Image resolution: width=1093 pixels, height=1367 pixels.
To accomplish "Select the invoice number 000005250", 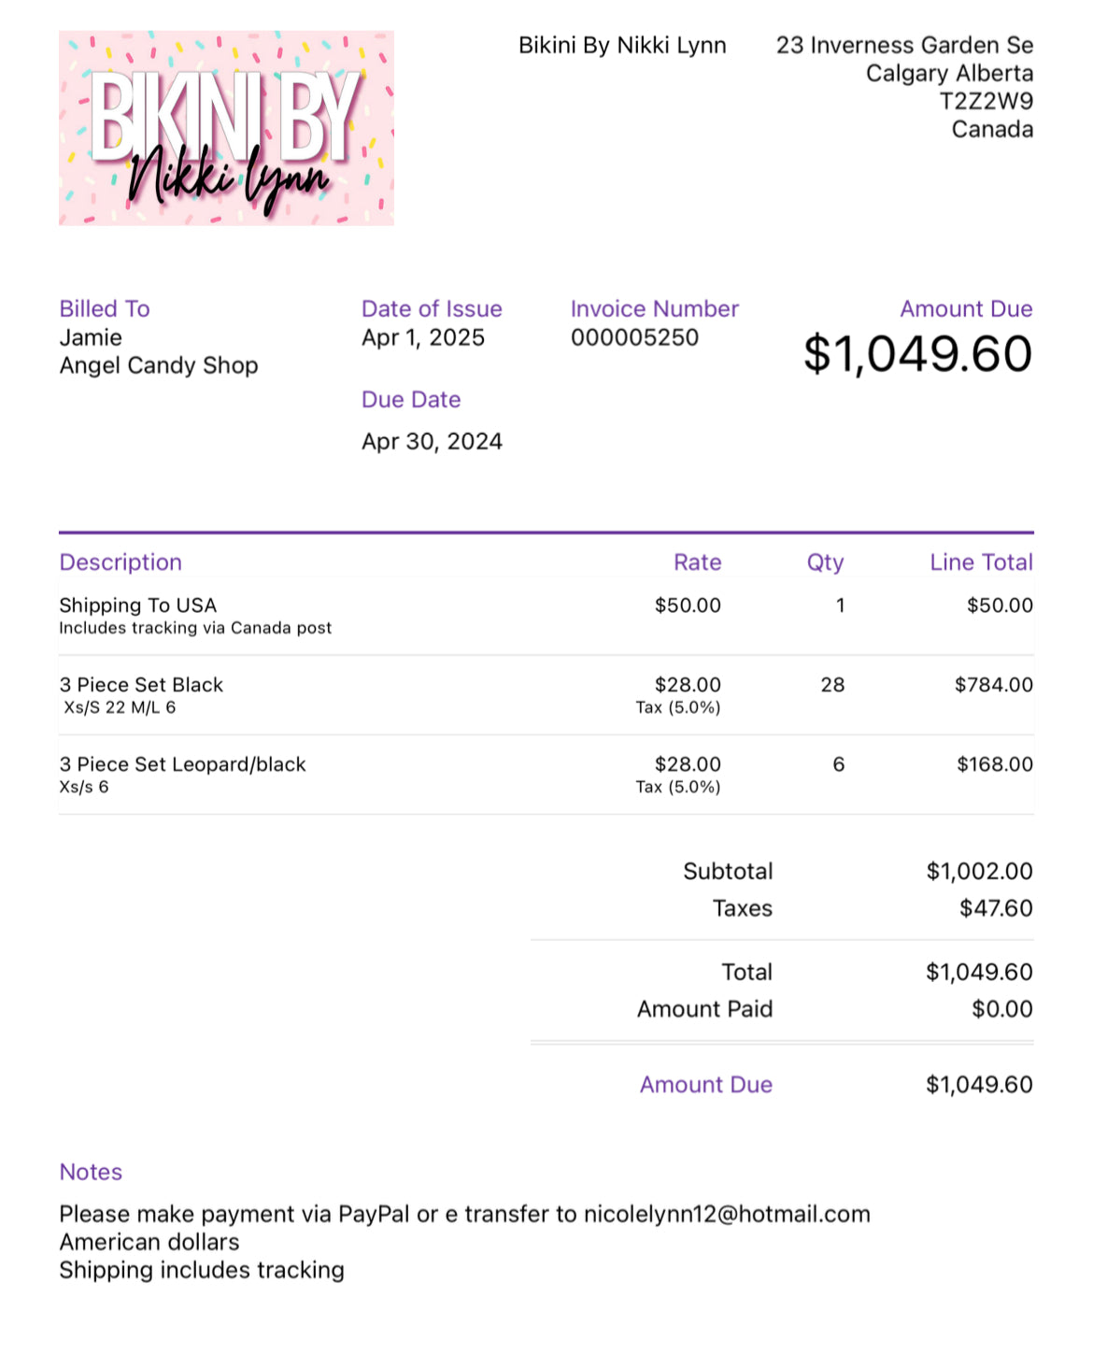I will pyautogui.click(x=634, y=337).
